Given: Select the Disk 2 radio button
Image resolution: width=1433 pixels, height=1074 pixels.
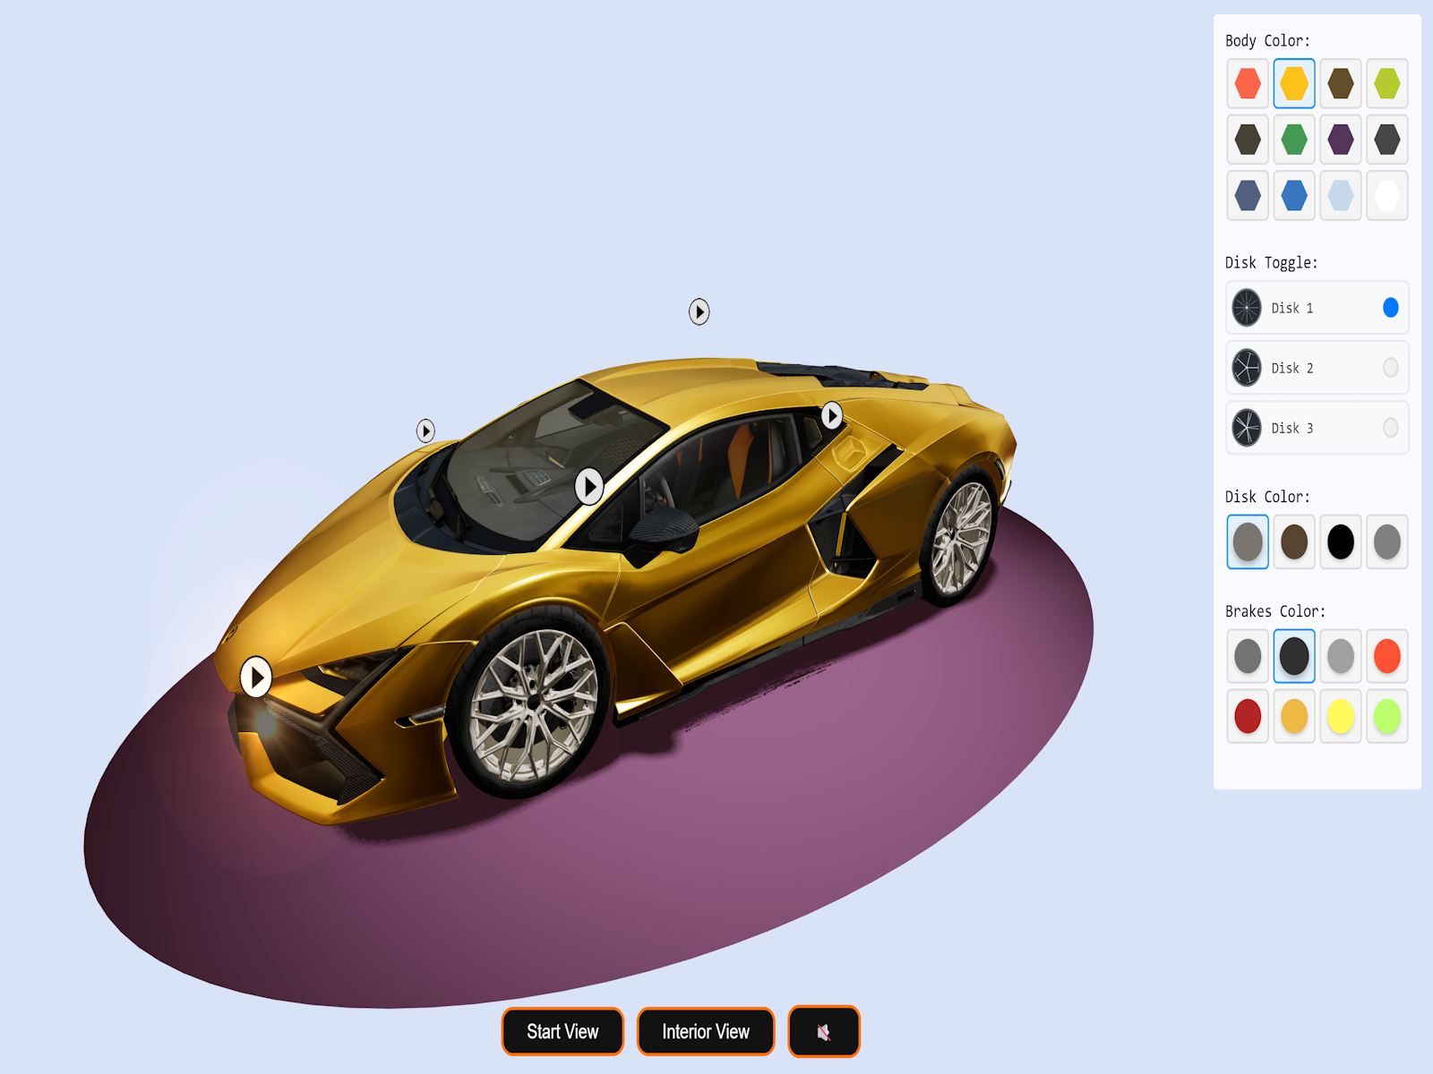Looking at the screenshot, I should point(1390,368).
